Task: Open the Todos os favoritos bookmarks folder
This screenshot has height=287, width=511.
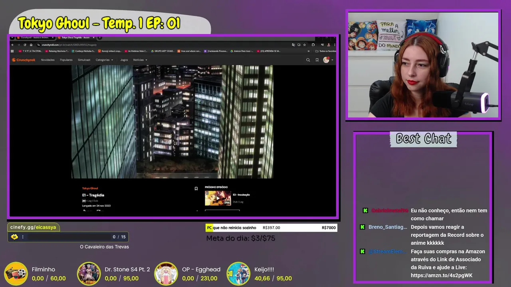Action: pyautogui.click(x=325, y=51)
